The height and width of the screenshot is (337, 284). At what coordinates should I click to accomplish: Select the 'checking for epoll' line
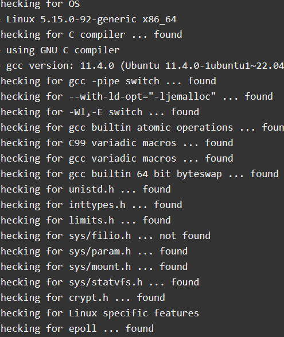77,329
